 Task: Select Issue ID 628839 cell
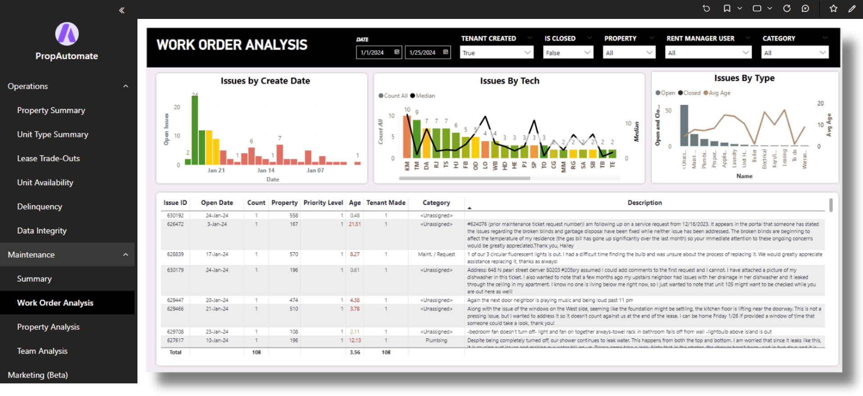tap(175, 254)
